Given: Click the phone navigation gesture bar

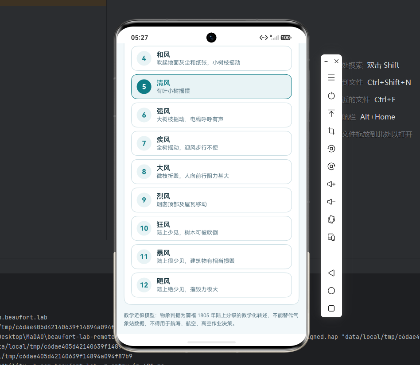Looking at the screenshot, I should pos(211,342).
